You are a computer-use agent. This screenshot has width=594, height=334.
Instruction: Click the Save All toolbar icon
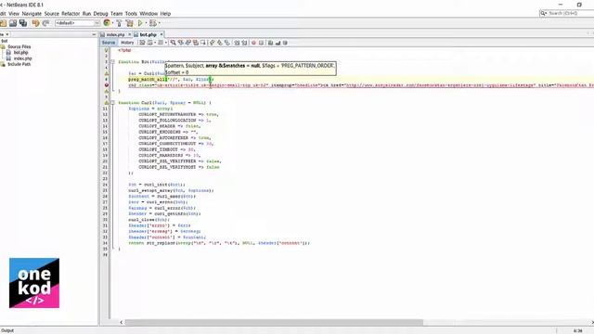point(23,23)
